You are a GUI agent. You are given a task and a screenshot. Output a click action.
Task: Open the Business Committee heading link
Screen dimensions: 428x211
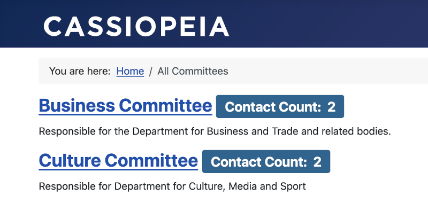coord(125,106)
